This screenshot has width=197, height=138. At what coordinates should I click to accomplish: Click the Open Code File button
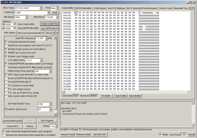pyautogui.click(x=50, y=24)
